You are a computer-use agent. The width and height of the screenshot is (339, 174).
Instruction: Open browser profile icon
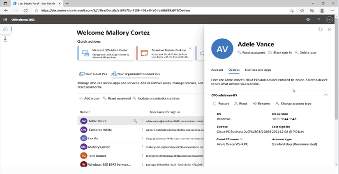coord(322,10)
